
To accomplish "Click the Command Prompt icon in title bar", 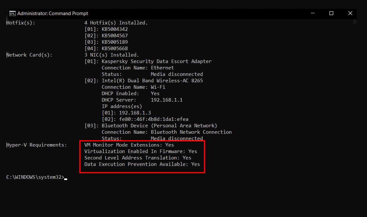I will tap(12, 13).
